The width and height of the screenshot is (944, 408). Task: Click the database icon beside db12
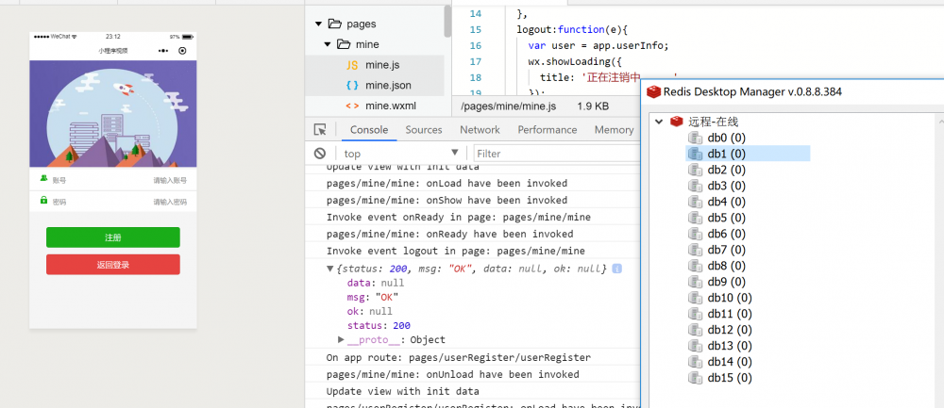click(x=696, y=330)
